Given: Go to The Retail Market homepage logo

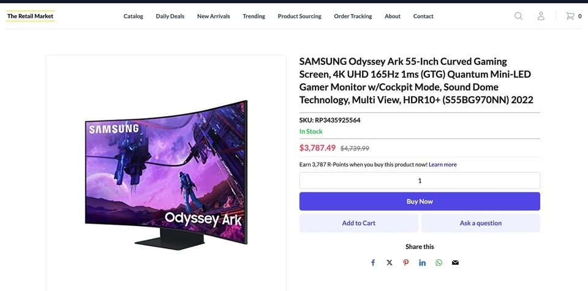Looking at the screenshot, I should pyautogui.click(x=30, y=16).
